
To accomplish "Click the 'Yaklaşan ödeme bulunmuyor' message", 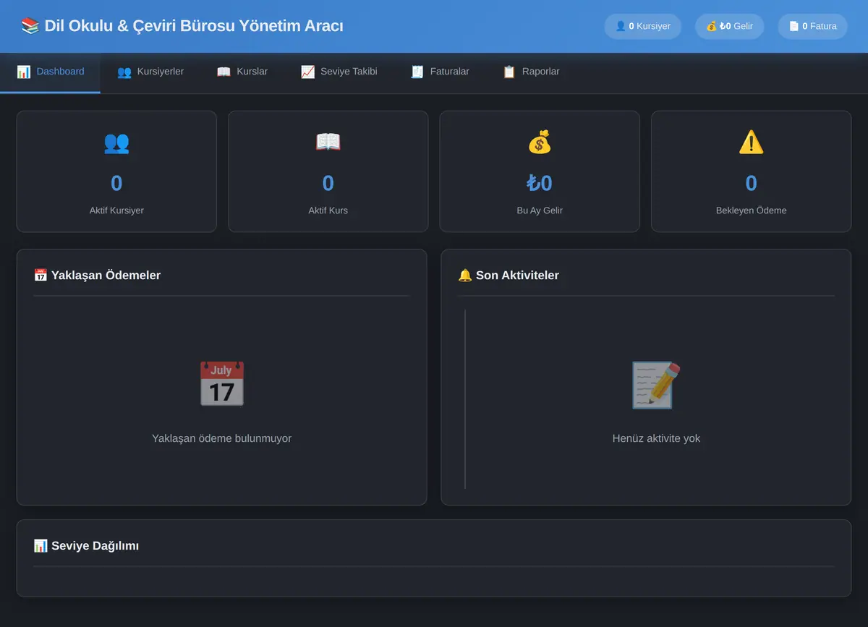I will [x=221, y=438].
